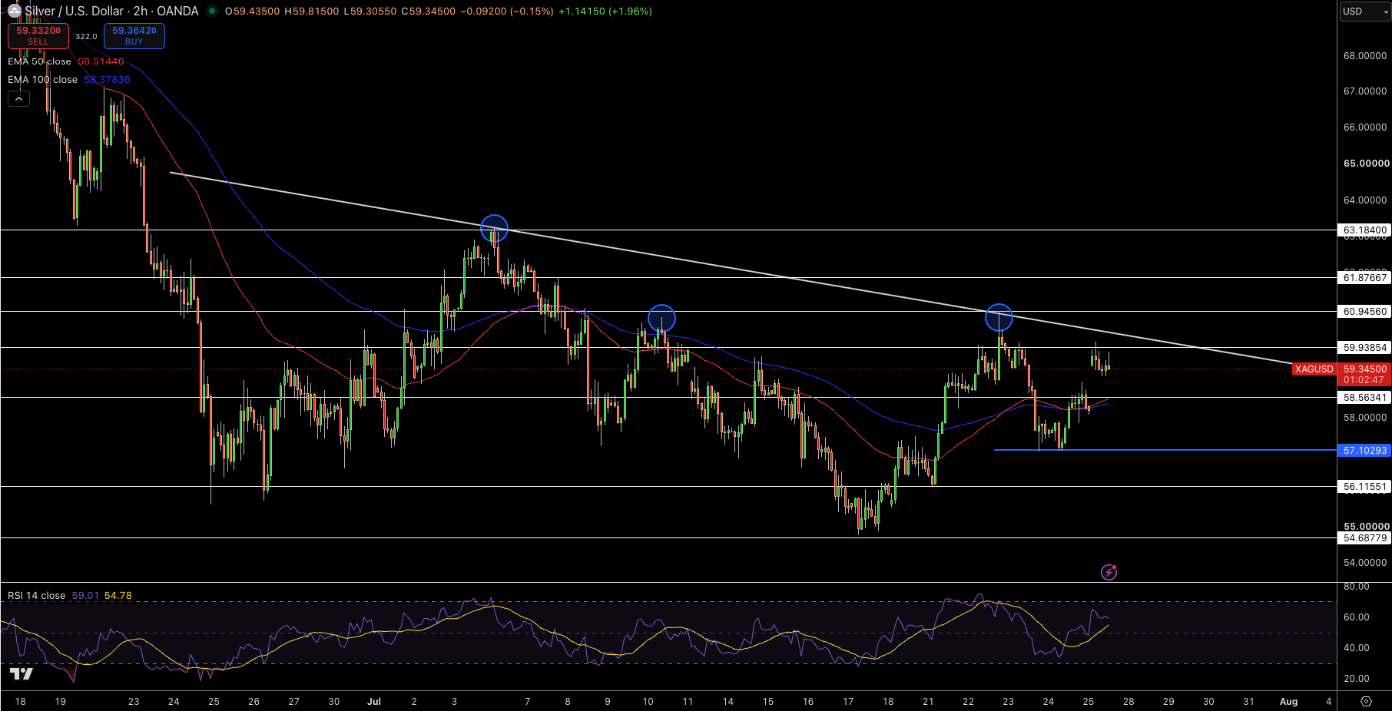1392x711 pixels.
Task: Click the SELL 59.33200 button
Action: [x=38, y=36]
